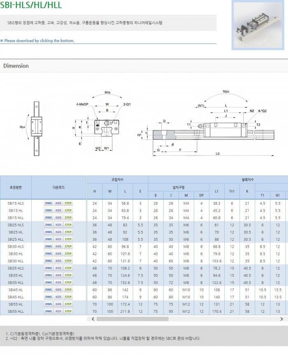
Task: Download DWG file for SBI30 HL
Action: [x=49, y=254]
